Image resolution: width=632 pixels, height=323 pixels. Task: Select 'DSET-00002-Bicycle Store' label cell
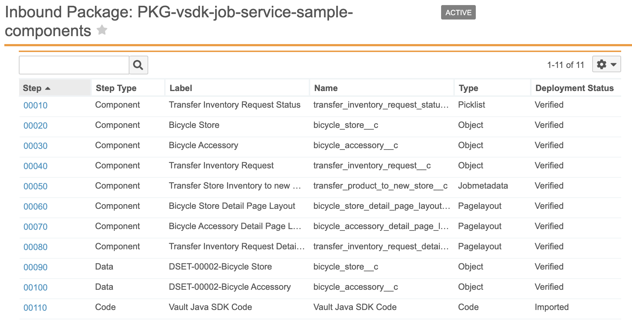click(x=221, y=267)
